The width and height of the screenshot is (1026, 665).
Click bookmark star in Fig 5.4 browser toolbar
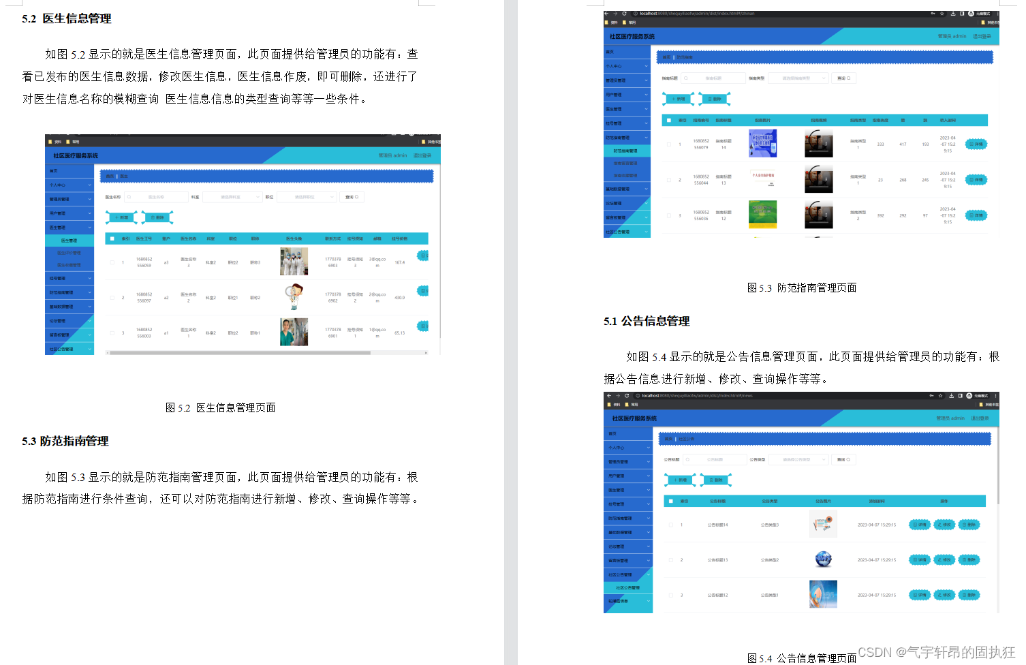point(941,395)
